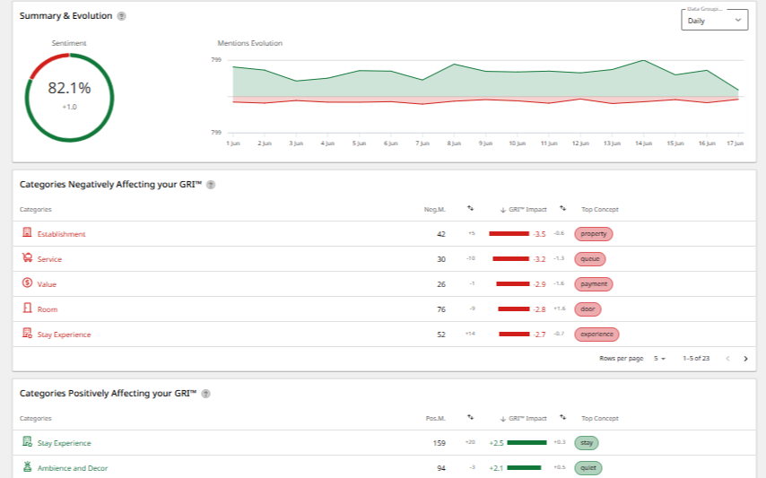Open the Data Grouping Daily dropdown
The height and width of the screenshot is (478, 766).
tap(714, 21)
